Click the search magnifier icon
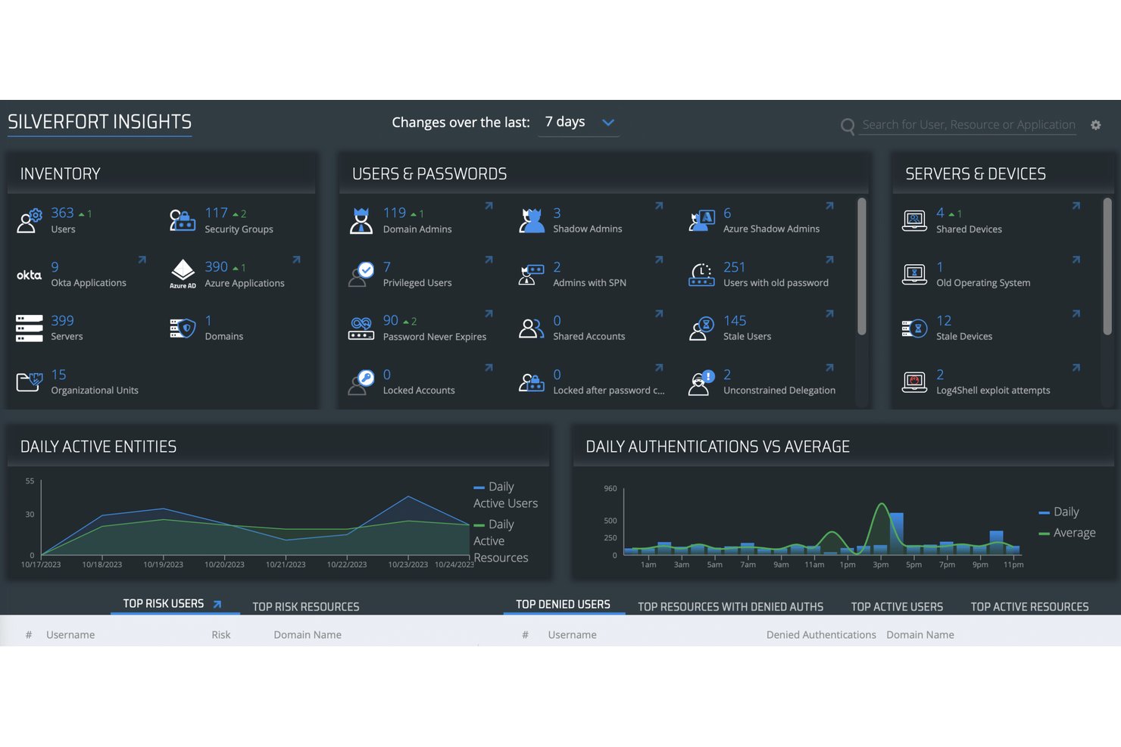This screenshot has width=1121, height=747. pos(848,126)
